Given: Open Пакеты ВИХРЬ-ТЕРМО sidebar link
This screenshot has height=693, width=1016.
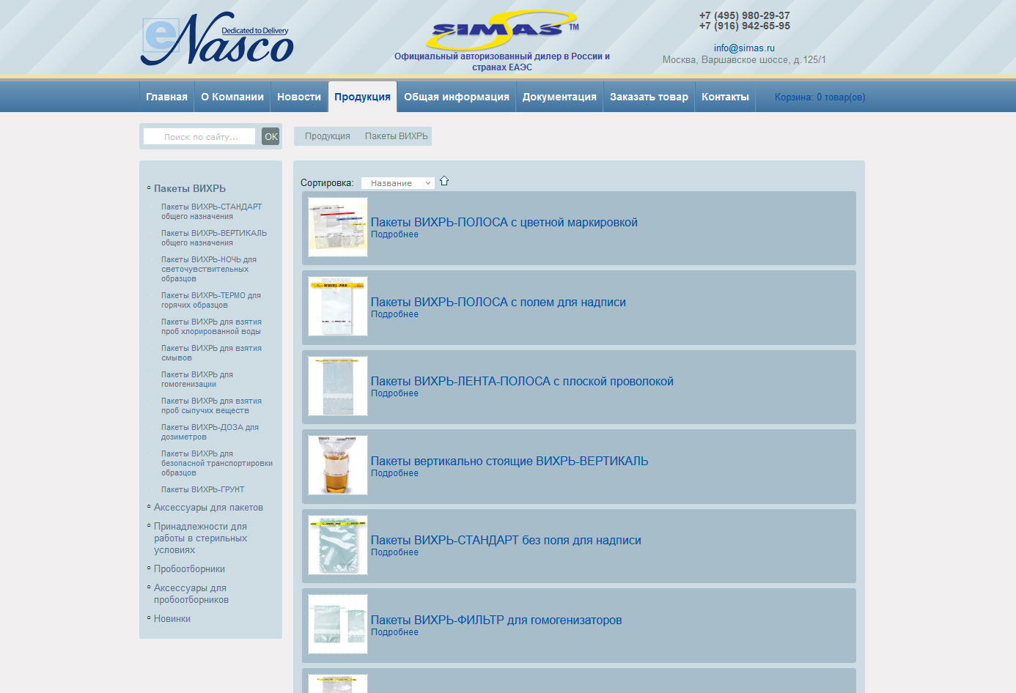Looking at the screenshot, I should [x=211, y=300].
